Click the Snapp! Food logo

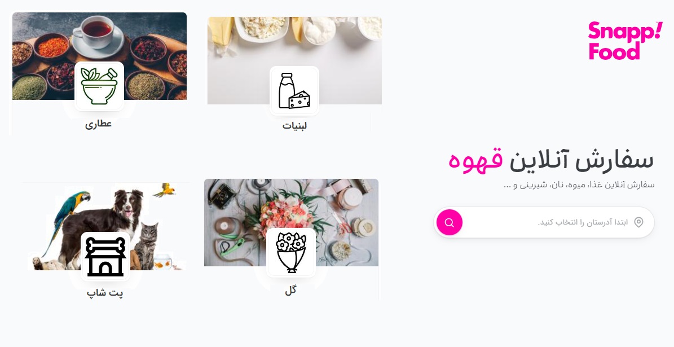625,41
